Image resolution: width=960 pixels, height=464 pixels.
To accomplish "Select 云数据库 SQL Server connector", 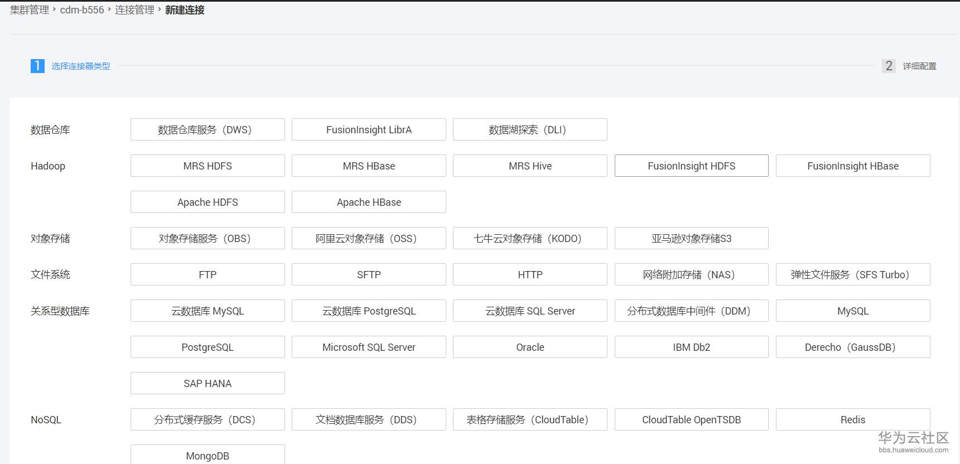I will [530, 311].
